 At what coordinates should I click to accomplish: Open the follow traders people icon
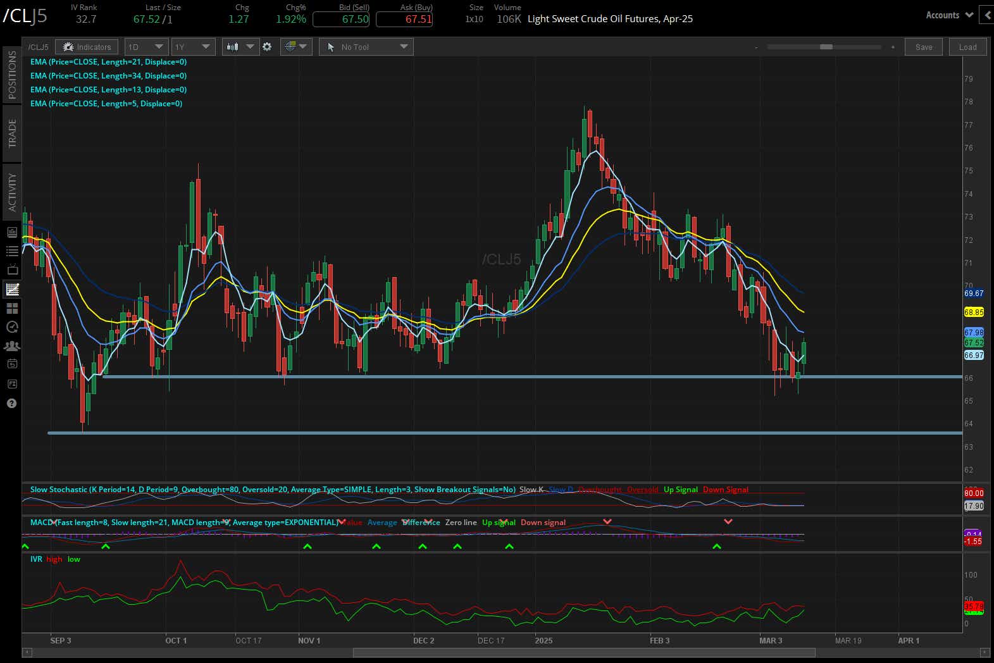coord(12,346)
